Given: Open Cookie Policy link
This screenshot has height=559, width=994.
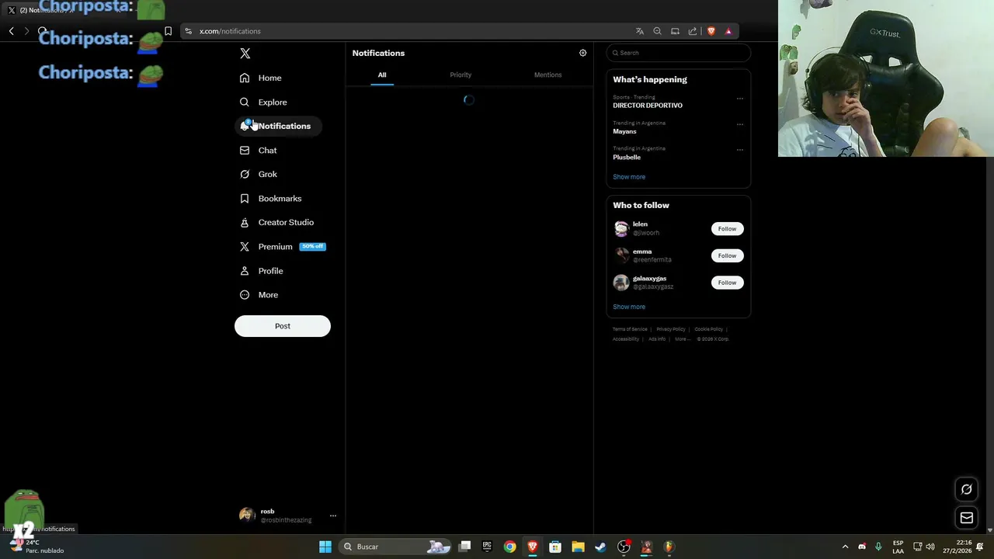Looking at the screenshot, I should pyautogui.click(x=708, y=329).
